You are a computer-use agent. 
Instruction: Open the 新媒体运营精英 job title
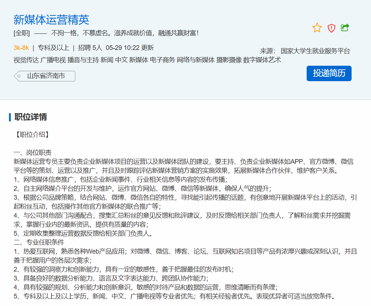tap(51, 19)
